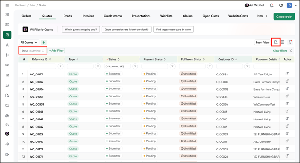Sort by Status column
This screenshot has width=300, height=163.
118,59
